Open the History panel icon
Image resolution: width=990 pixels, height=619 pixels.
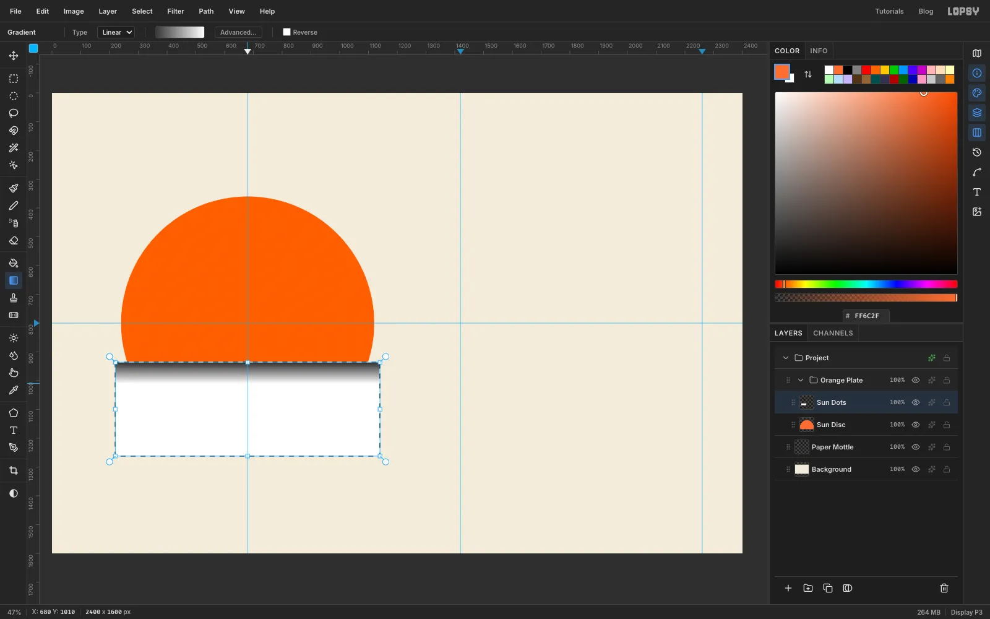pyautogui.click(x=977, y=152)
